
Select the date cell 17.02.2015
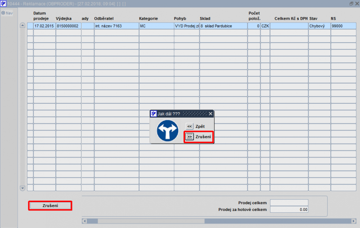pyautogui.click(x=45, y=26)
